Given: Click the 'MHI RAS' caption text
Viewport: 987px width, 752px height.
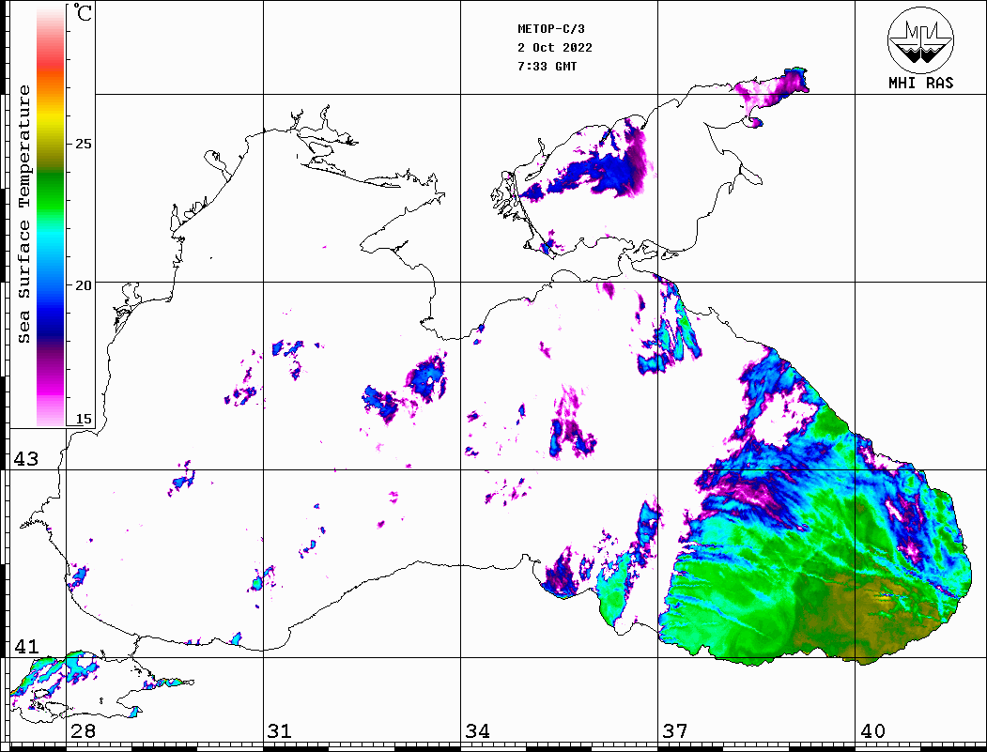Looking at the screenshot, I should tap(920, 83).
